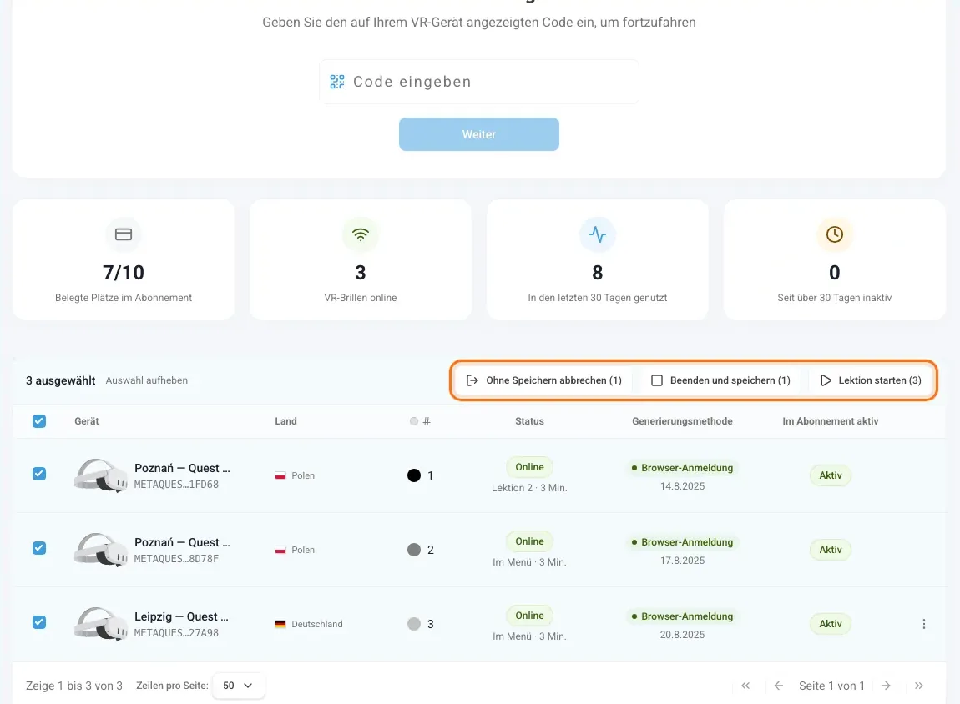Click the Weiter button

(479, 134)
